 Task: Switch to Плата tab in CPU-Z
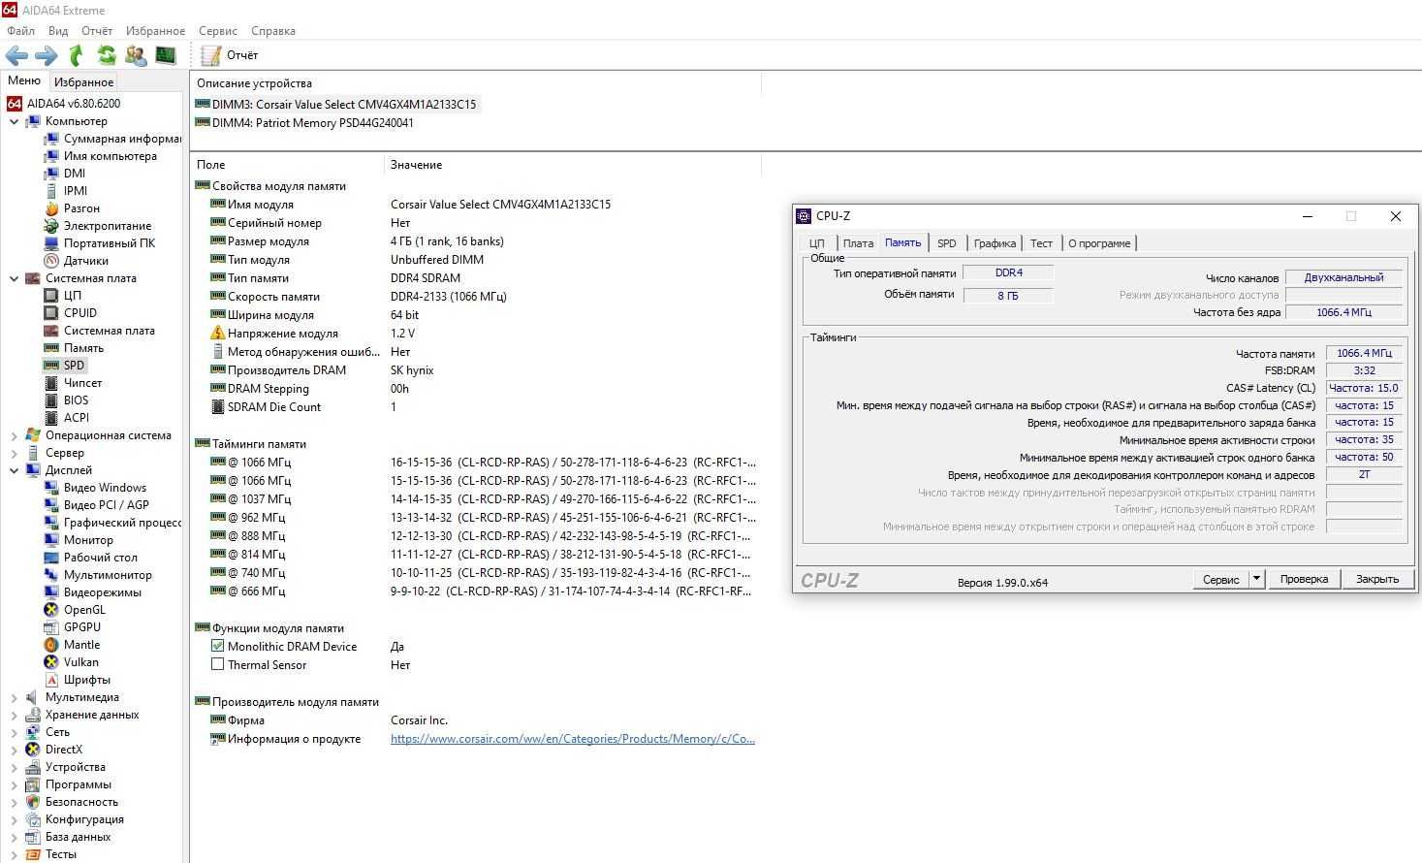point(858,243)
